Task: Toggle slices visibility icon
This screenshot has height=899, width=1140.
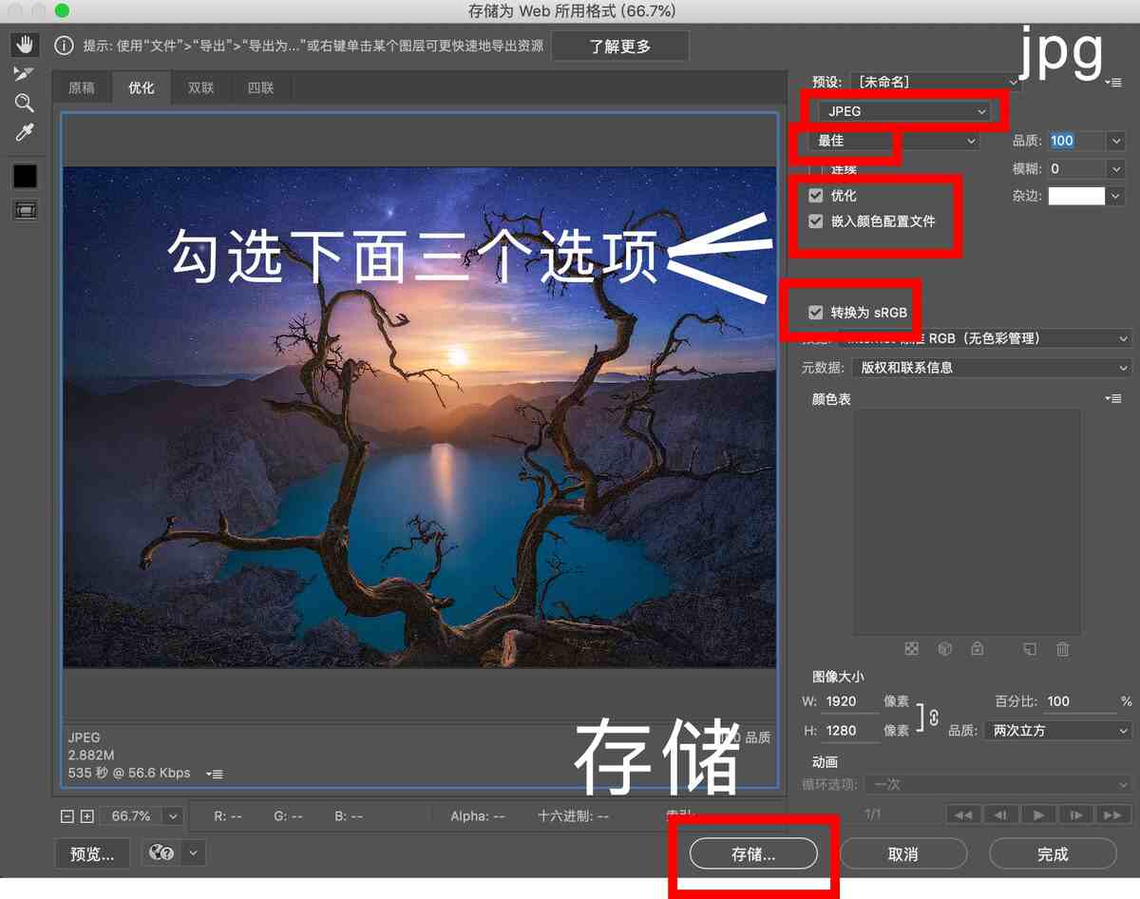Action: coord(25,211)
